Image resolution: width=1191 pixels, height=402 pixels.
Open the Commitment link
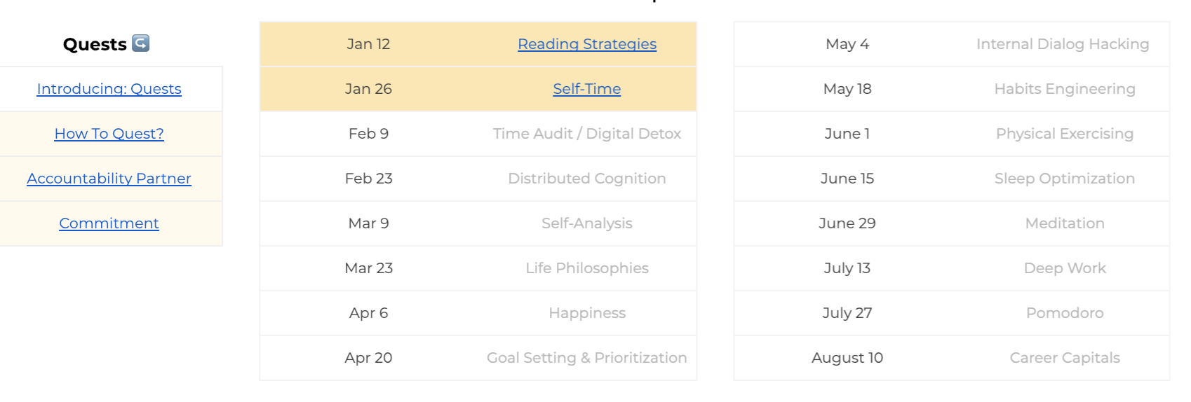(x=109, y=223)
